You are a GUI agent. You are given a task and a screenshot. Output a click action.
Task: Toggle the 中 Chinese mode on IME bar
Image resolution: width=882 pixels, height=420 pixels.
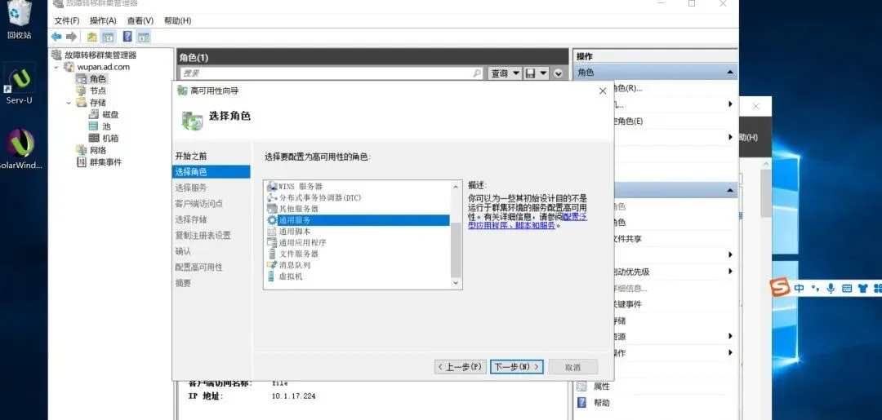pos(800,289)
